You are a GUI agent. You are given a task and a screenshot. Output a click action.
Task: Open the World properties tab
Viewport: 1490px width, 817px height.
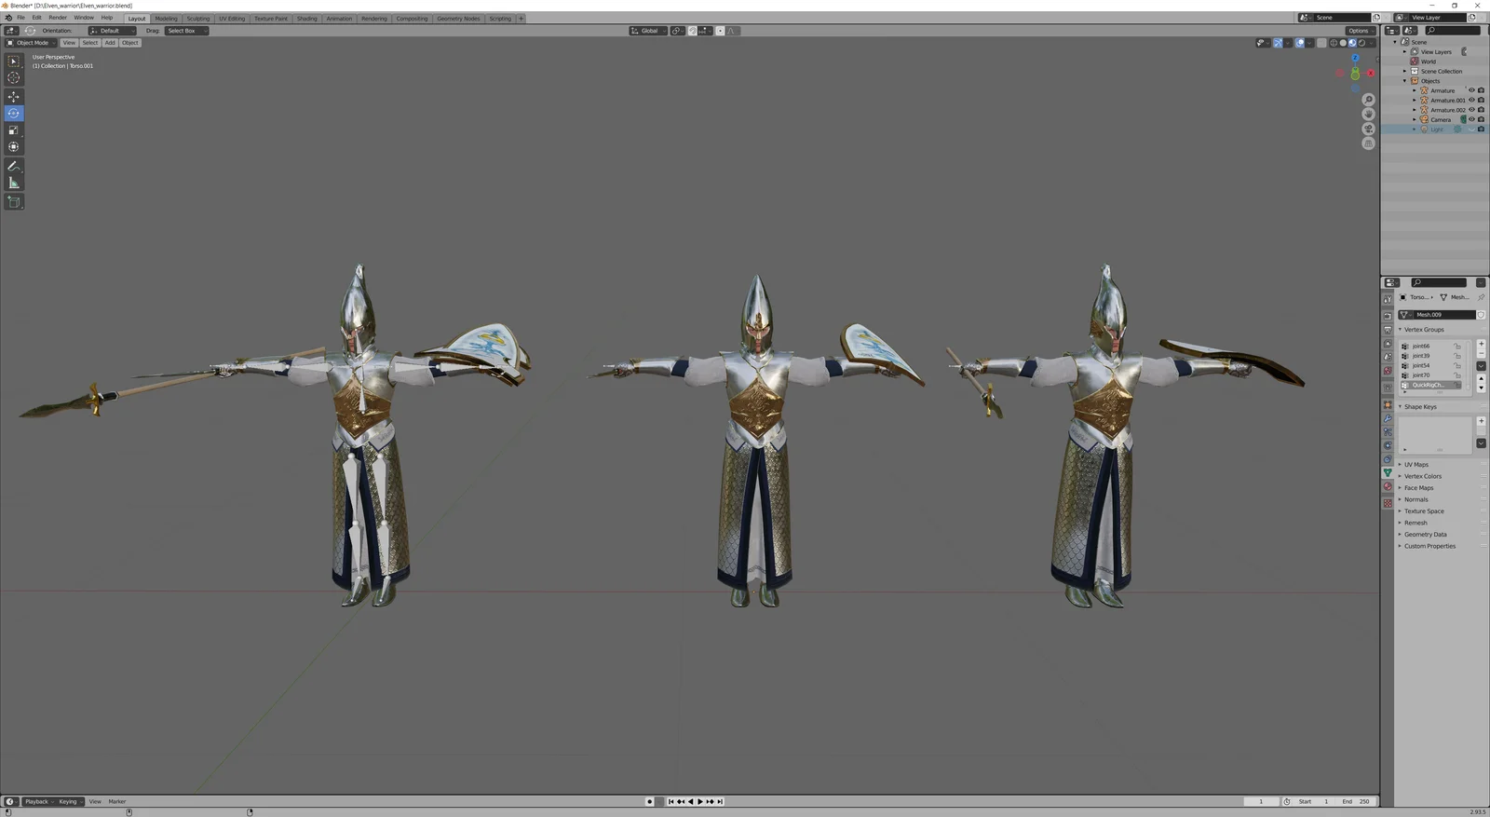tap(1388, 371)
